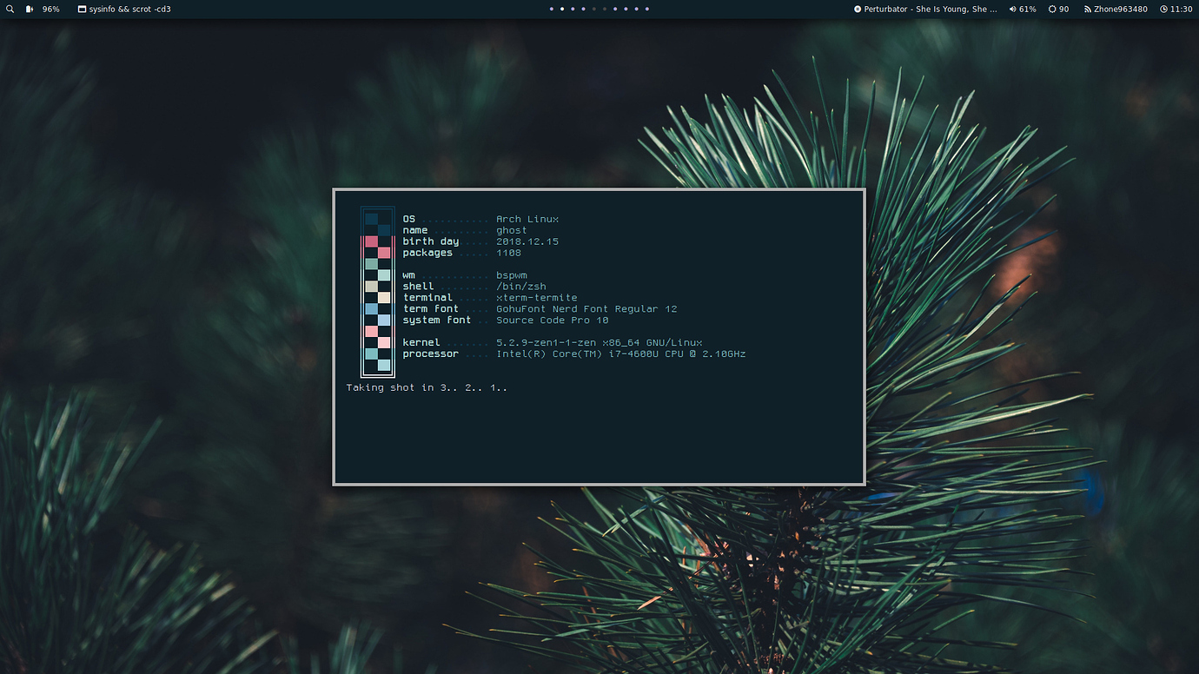This screenshot has height=674, width=1199.
Task: Open the search magnifier icon
Action: pos(9,9)
